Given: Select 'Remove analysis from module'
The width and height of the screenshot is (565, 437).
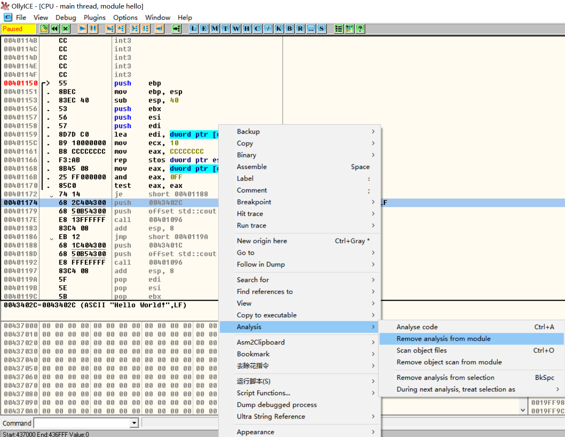Looking at the screenshot, I should (x=443, y=339).
